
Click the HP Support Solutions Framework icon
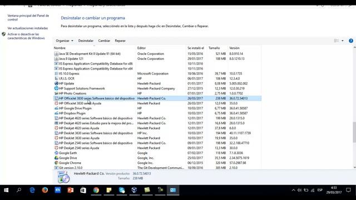coord(56,88)
